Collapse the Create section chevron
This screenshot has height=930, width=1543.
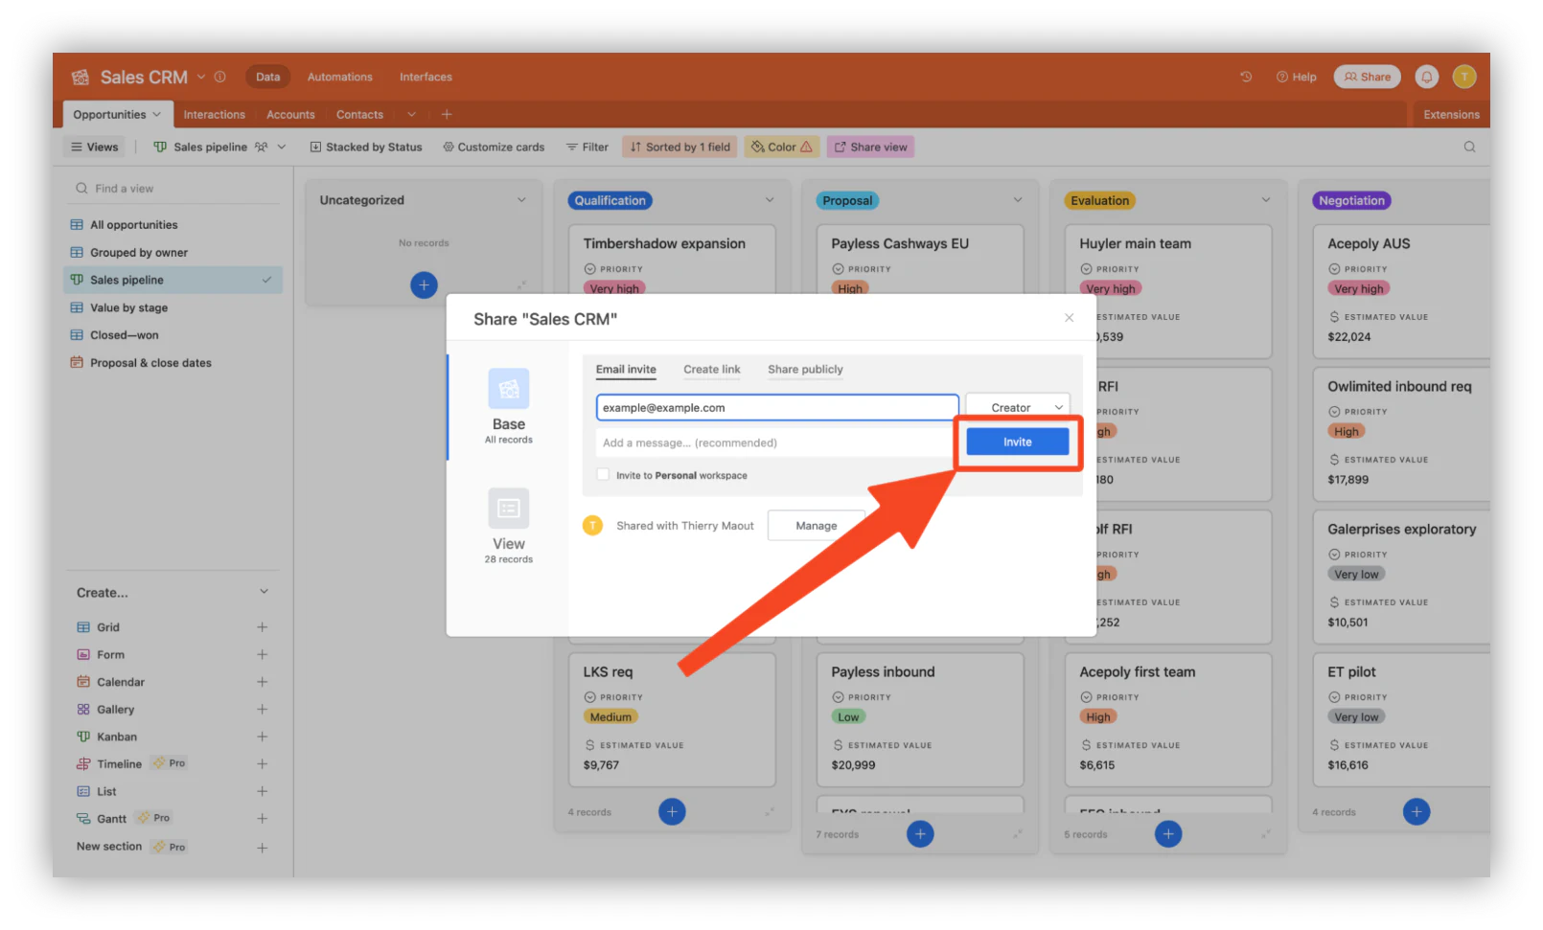(x=264, y=592)
